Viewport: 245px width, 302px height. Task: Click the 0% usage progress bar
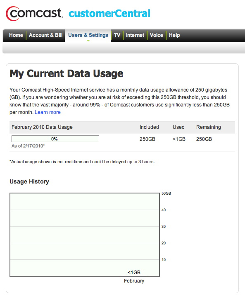point(55,139)
